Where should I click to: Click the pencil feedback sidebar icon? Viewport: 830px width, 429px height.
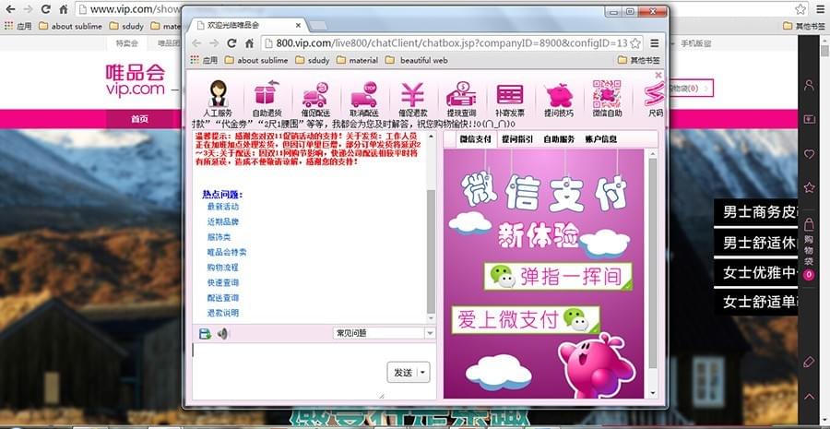pos(809,362)
